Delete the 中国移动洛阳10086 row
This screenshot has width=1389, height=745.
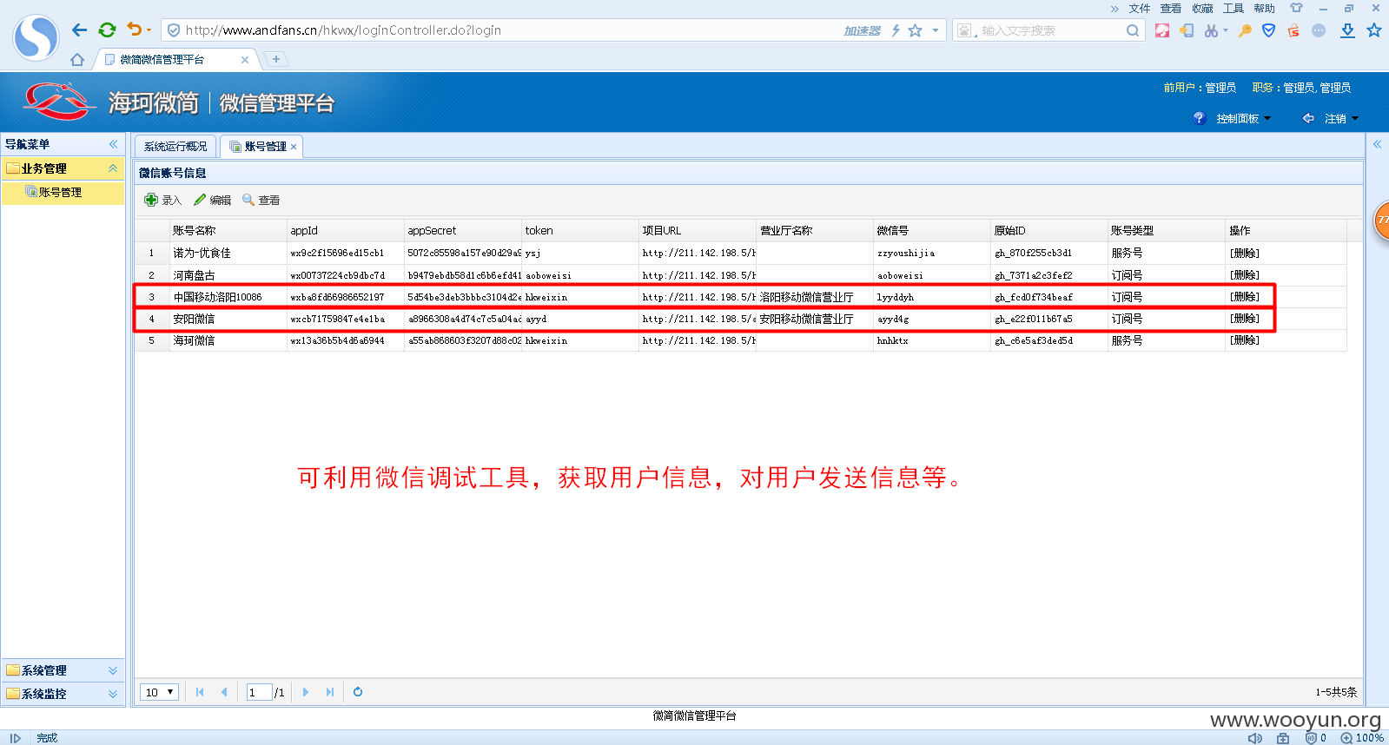tap(1244, 297)
